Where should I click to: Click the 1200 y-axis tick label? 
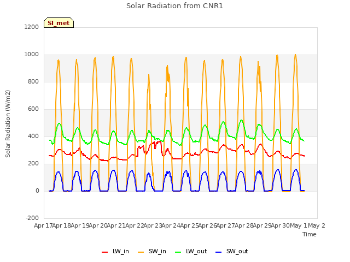pyautogui.click(x=32, y=27)
